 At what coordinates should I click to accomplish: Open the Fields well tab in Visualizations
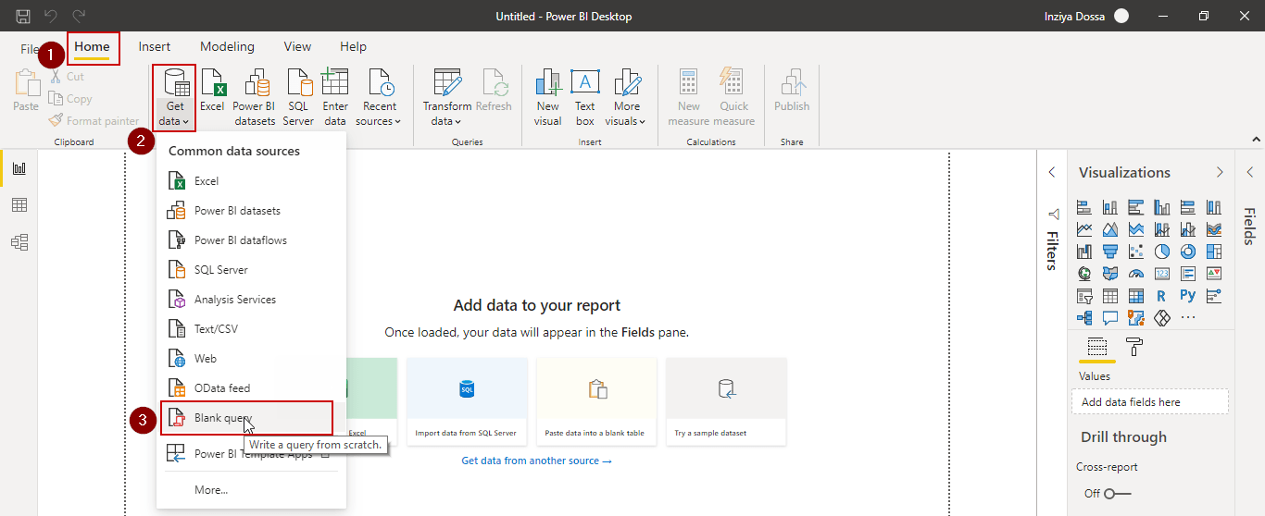point(1097,348)
